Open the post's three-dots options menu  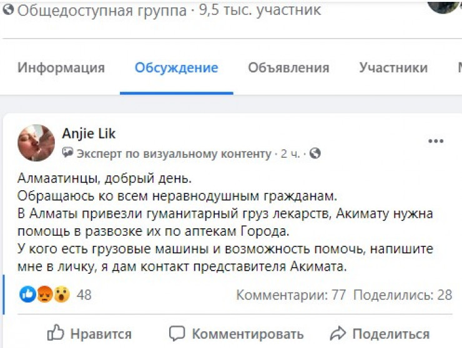click(435, 142)
